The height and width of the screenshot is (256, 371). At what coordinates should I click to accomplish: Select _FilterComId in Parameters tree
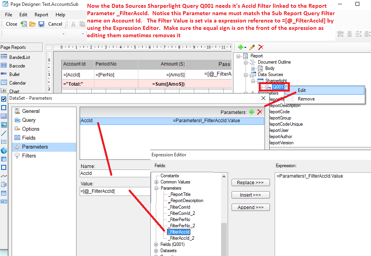point(179,207)
